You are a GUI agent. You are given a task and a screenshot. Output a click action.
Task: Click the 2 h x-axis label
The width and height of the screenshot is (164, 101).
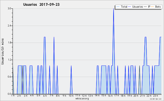(x=19, y=96)
